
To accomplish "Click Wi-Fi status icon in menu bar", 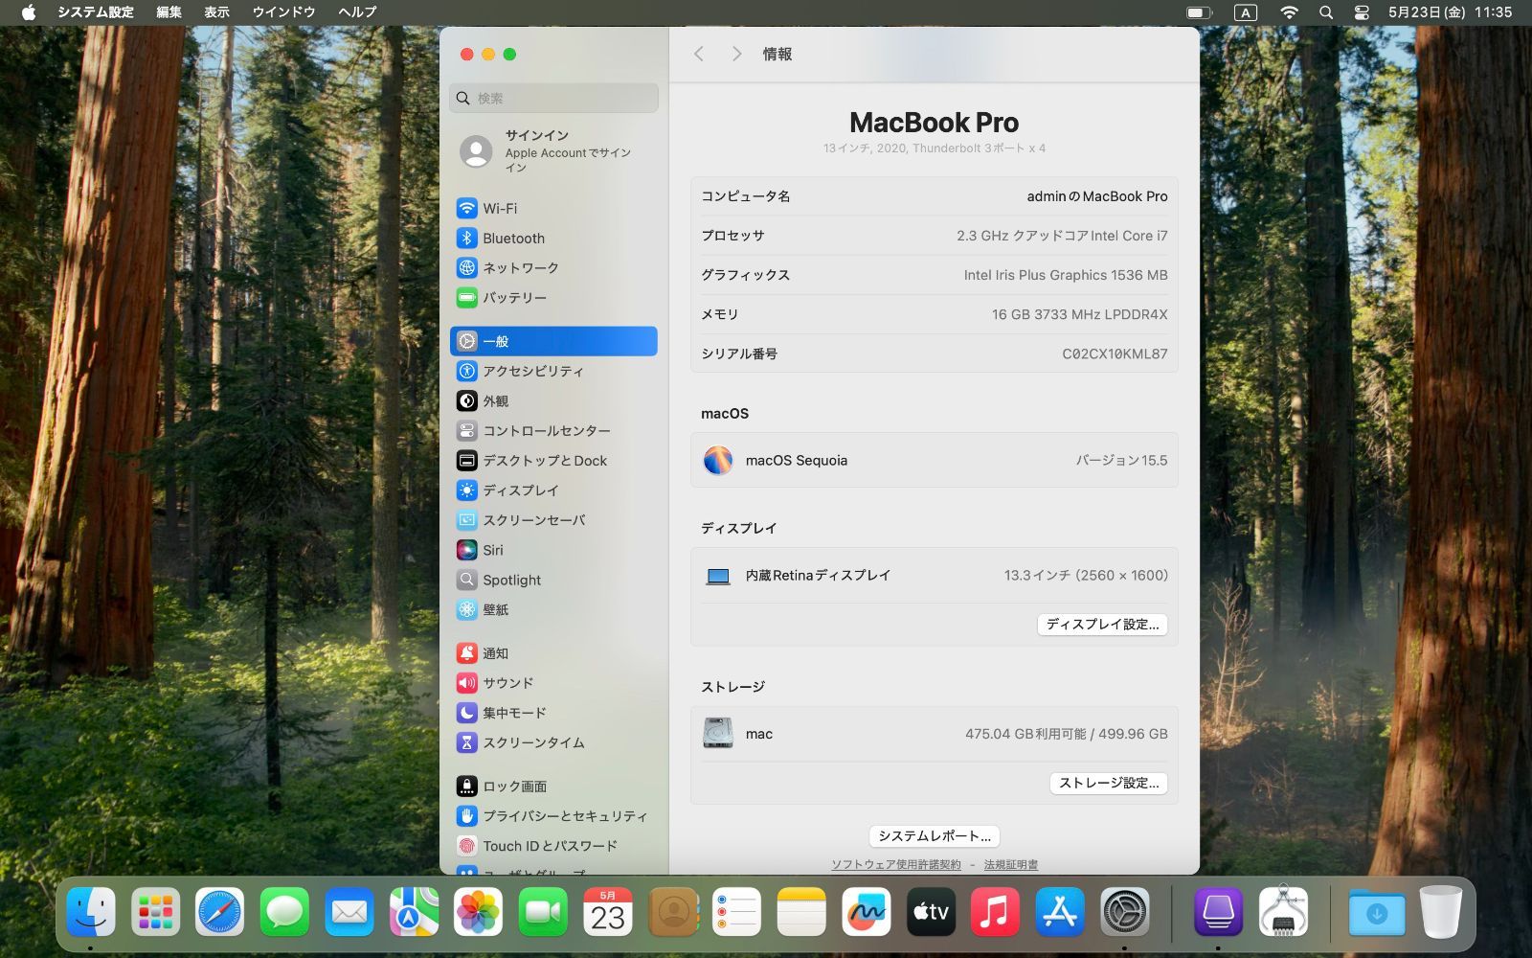I will point(1289,12).
